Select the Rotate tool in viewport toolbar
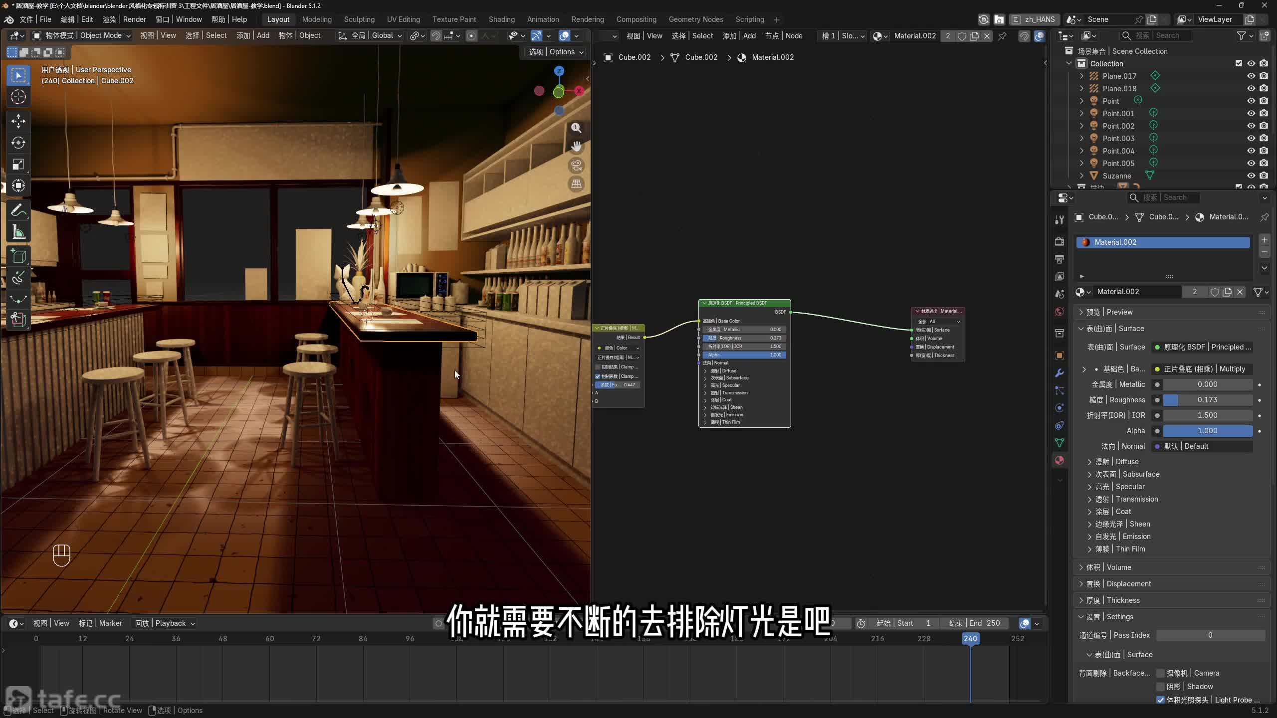This screenshot has width=1277, height=718. point(18,143)
